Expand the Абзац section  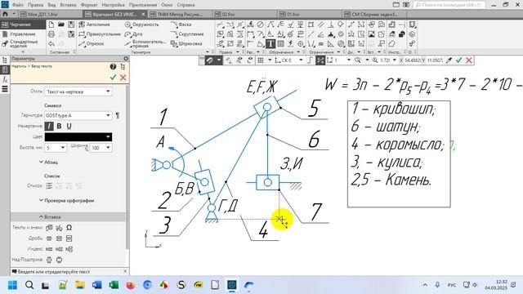(48, 163)
